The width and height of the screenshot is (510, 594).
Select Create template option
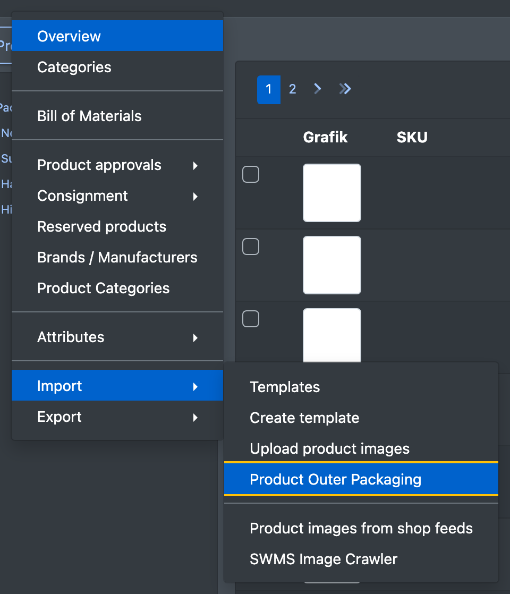pos(361,418)
